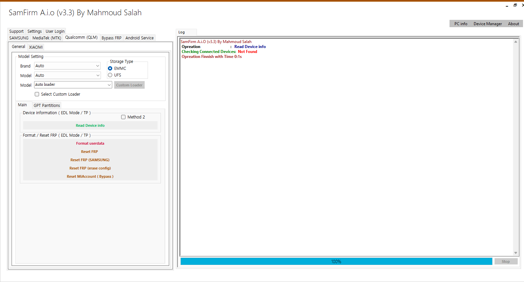Screen dimensions: 524x282
Task: Click Reset MiAccount ( Bypass ) button
Action: click(90, 176)
